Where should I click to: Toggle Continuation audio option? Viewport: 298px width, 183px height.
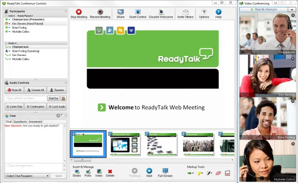click(35, 106)
